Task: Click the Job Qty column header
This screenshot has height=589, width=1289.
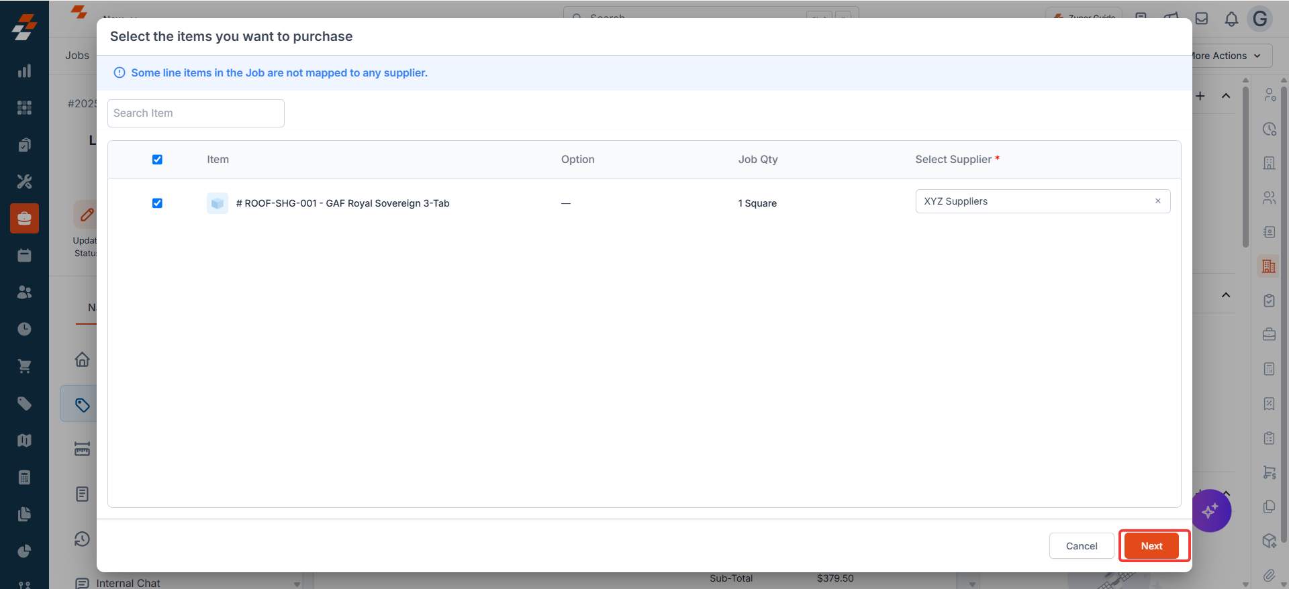Action: click(x=758, y=160)
